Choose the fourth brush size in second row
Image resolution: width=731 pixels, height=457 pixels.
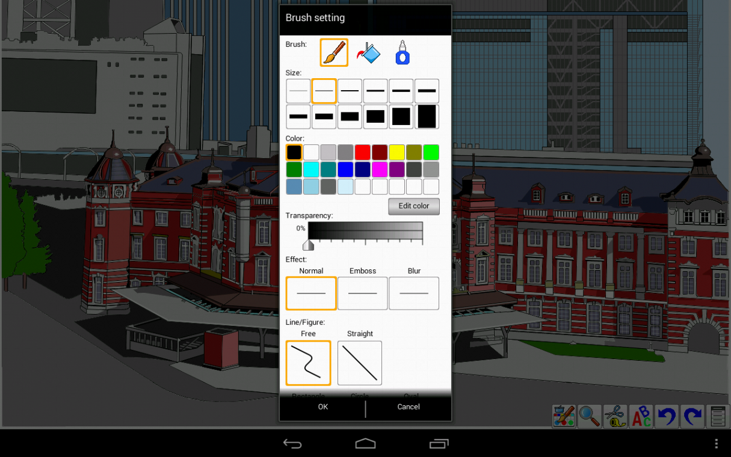click(x=375, y=117)
